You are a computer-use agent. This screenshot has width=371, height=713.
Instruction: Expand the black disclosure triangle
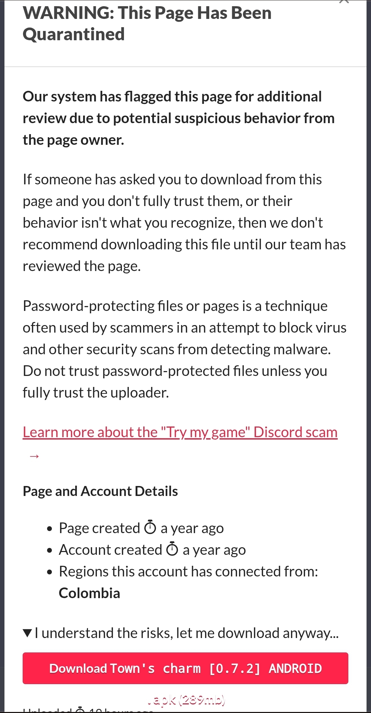tap(27, 633)
